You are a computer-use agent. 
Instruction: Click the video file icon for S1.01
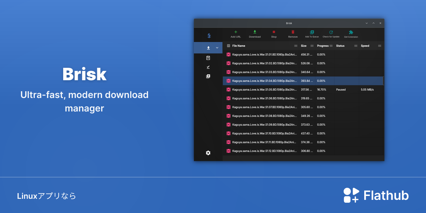(x=229, y=55)
